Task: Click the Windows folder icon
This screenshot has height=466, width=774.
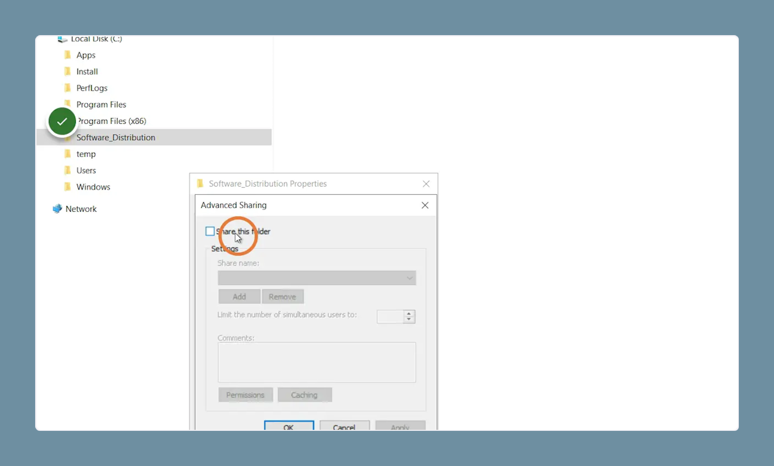Action: click(x=68, y=186)
